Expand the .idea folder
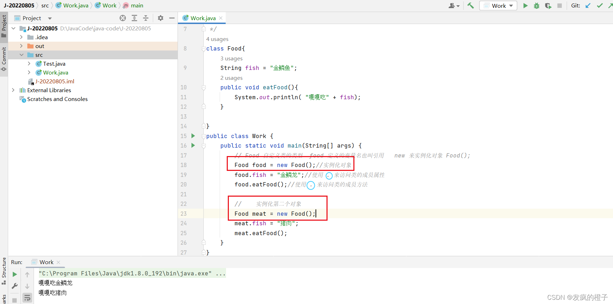Screen dimensions: 613x304 point(21,37)
